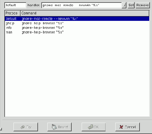
Task: Click the handler command text field
Action: coord(82,5)
